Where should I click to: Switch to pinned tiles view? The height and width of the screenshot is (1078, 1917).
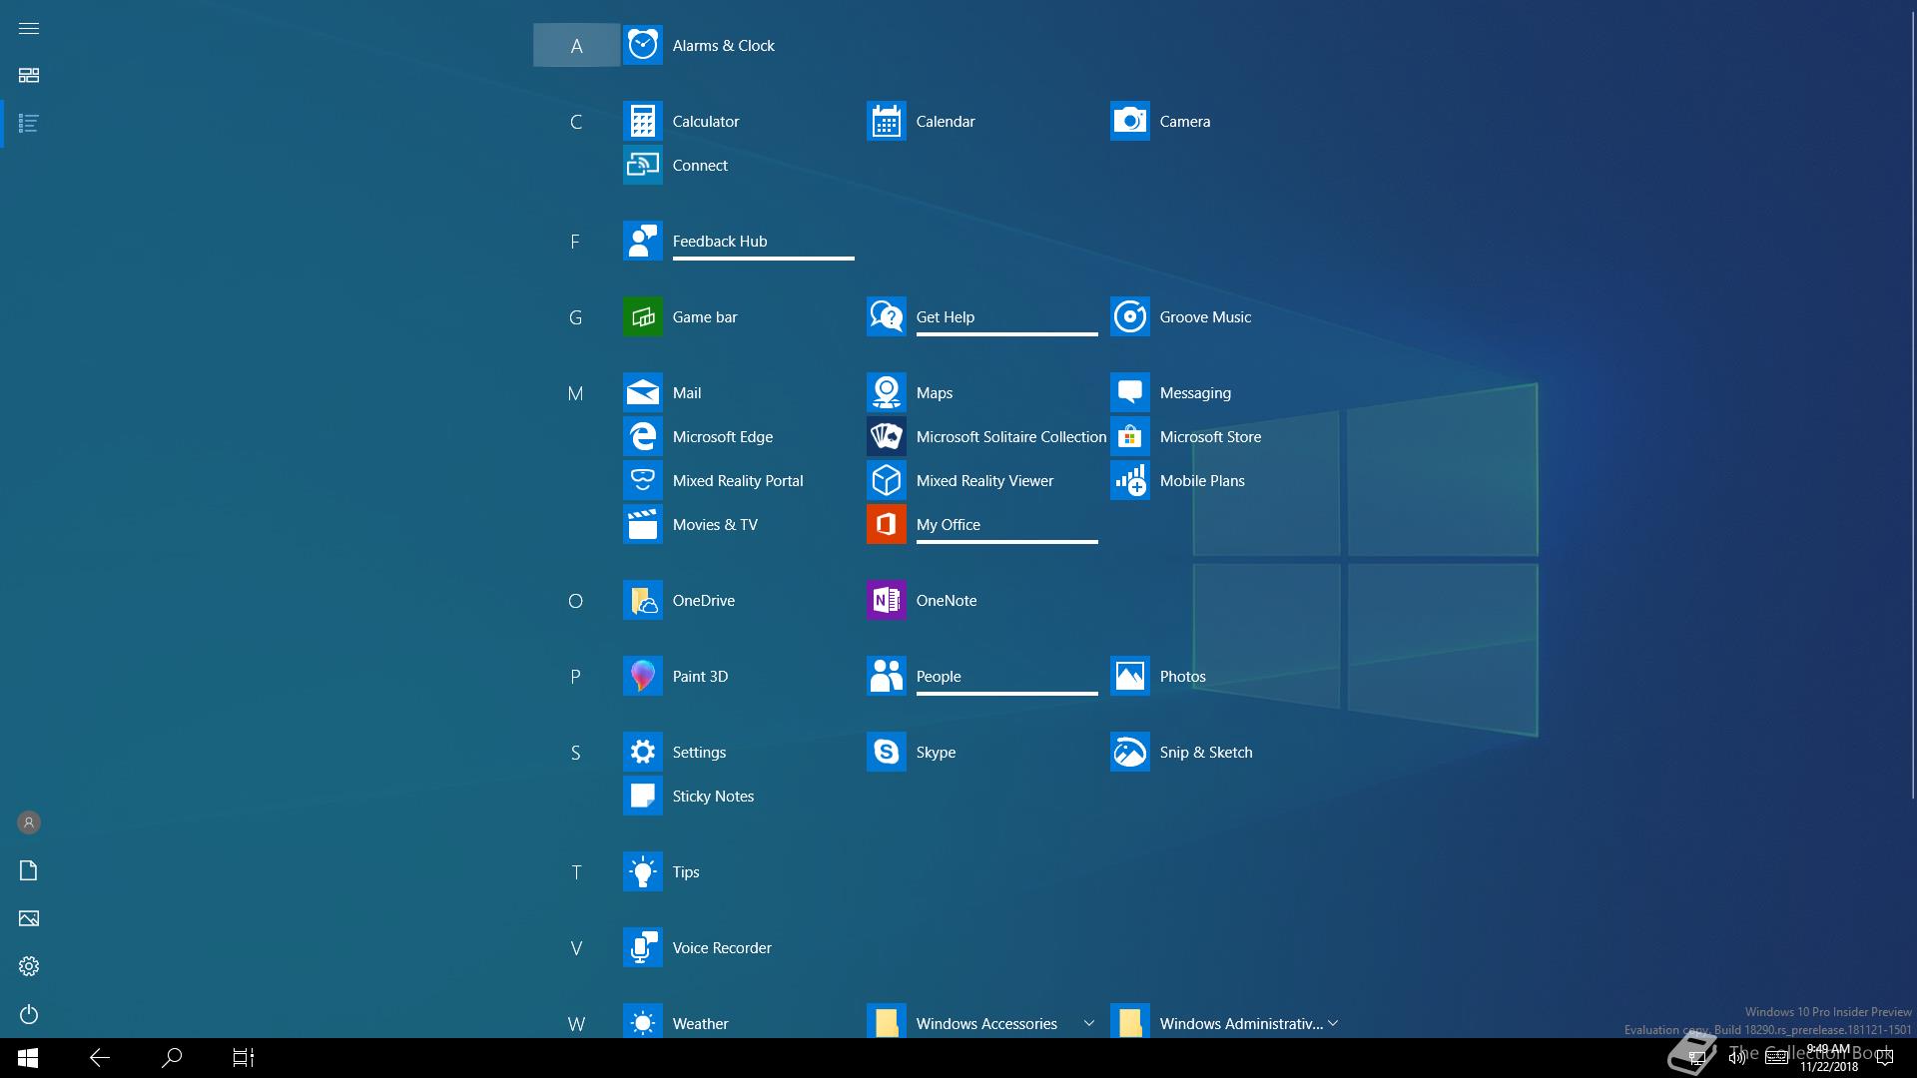(x=29, y=76)
